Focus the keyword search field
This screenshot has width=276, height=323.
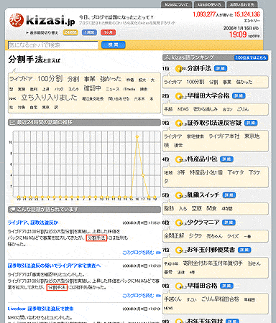tap(53, 45)
